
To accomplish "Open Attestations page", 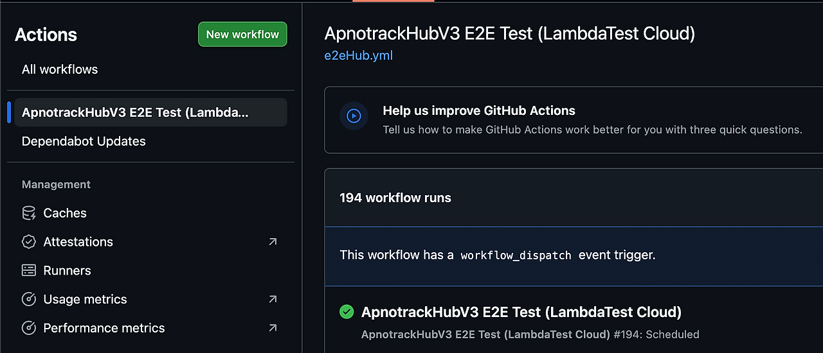I will [x=78, y=242].
